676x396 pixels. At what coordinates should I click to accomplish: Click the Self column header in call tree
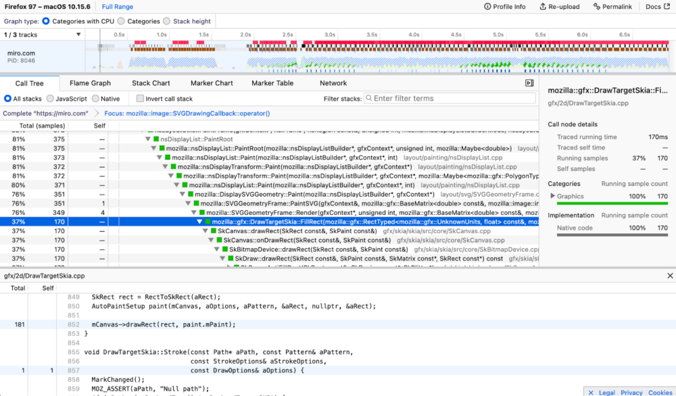(99, 126)
